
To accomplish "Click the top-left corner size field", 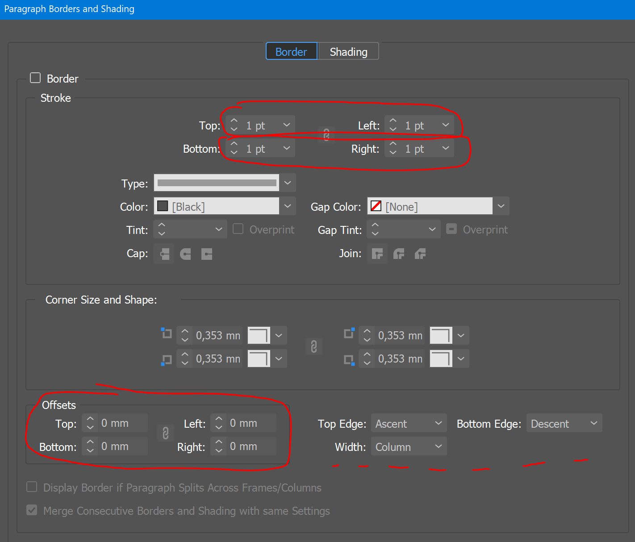I will coord(218,335).
